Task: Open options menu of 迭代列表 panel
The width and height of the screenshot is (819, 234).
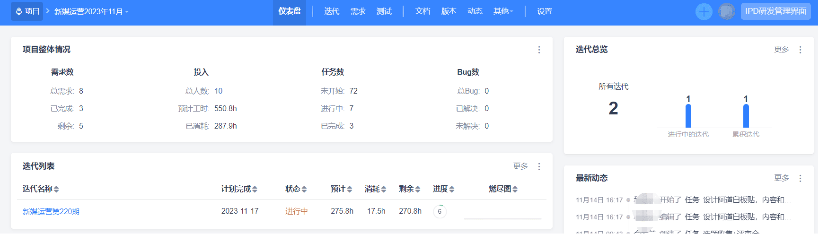Action: 539,166
